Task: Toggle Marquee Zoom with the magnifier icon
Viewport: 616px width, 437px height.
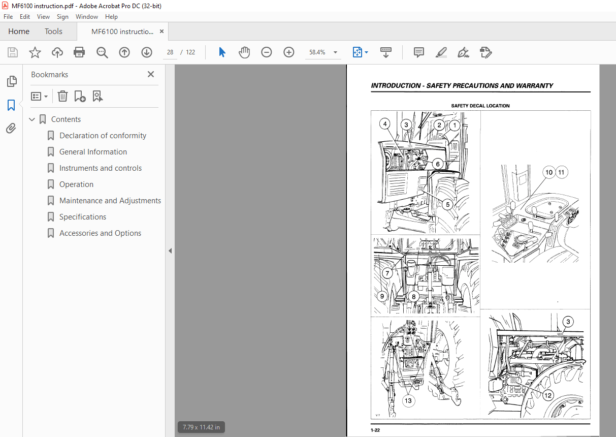Action: click(102, 52)
